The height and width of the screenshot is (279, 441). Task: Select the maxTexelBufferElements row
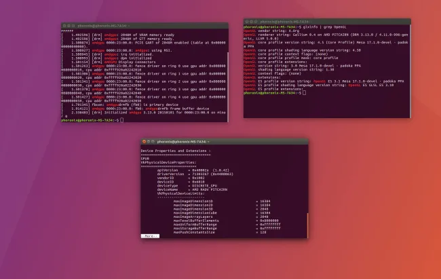coord(226,221)
